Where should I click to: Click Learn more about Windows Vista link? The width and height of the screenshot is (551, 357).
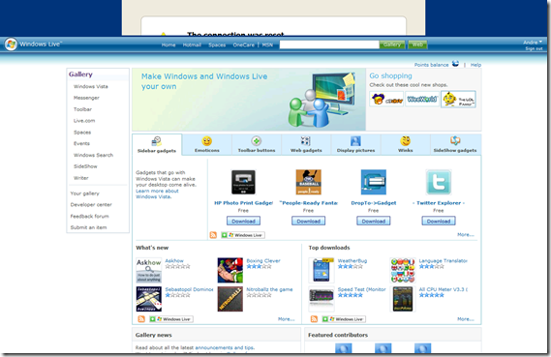click(157, 193)
